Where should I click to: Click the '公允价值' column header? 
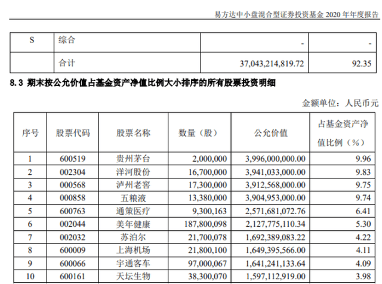pyautogui.click(x=270, y=133)
